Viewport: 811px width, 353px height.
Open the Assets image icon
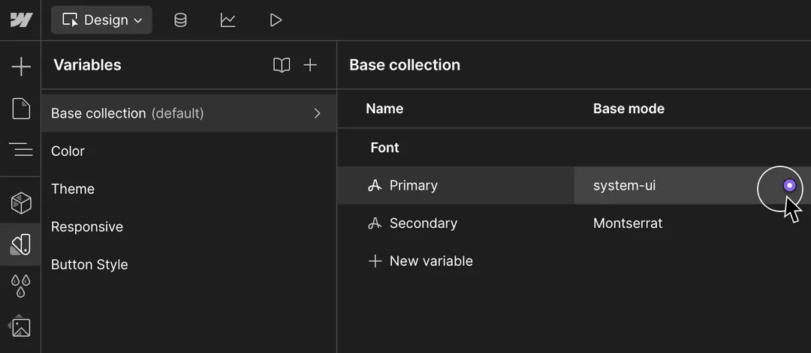click(21, 327)
